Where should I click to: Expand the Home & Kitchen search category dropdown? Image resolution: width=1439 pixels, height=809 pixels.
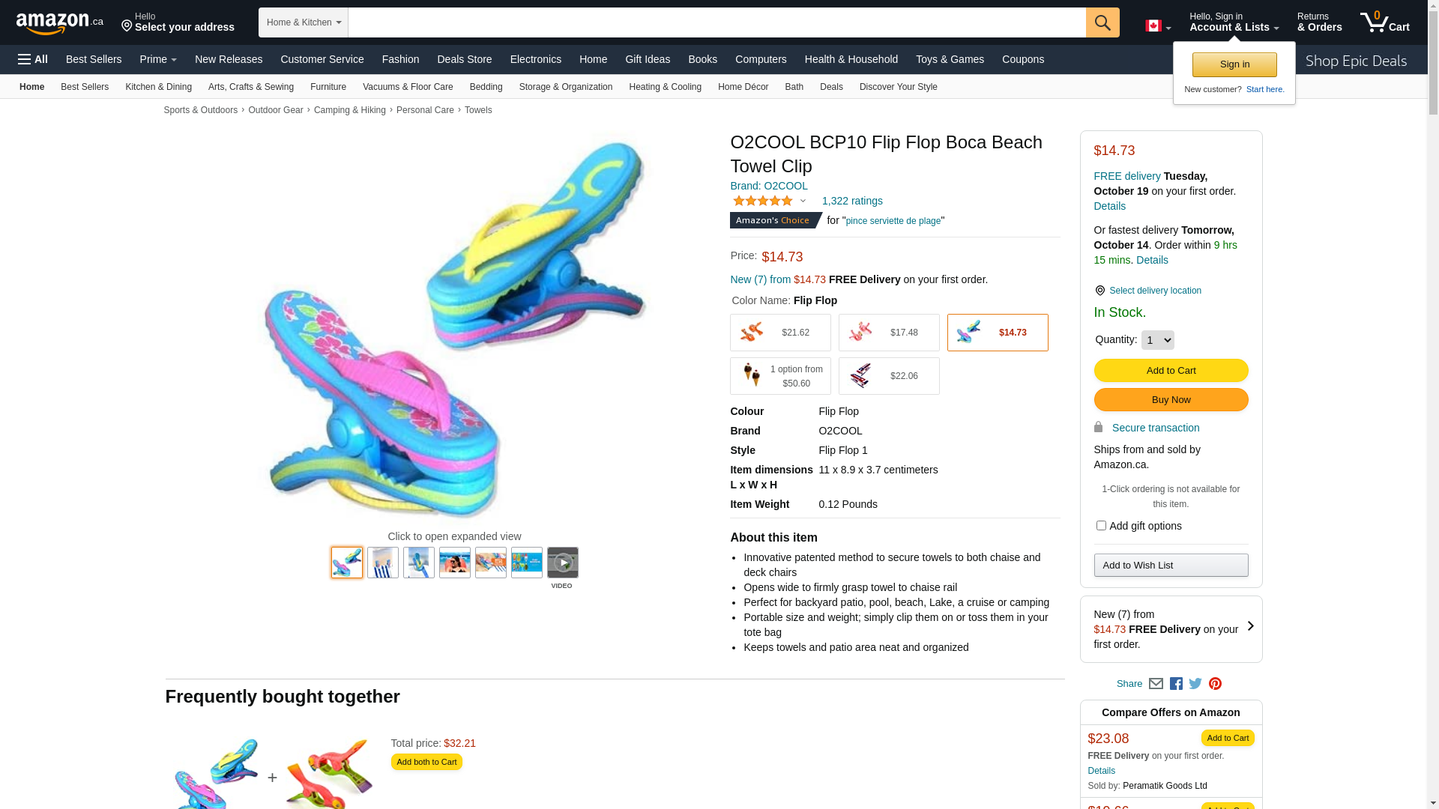click(304, 22)
